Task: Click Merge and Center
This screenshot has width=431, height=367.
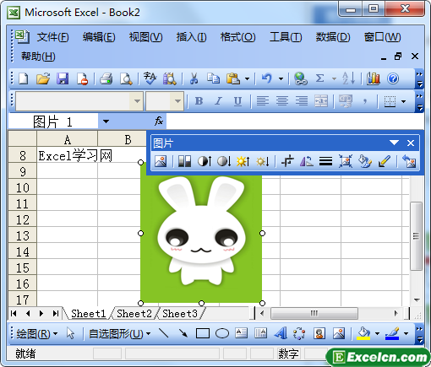Action: (321, 100)
